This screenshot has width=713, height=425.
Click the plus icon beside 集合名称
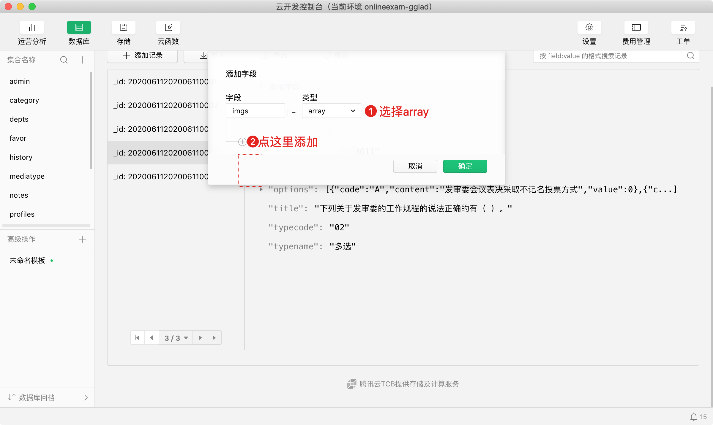(83, 60)
